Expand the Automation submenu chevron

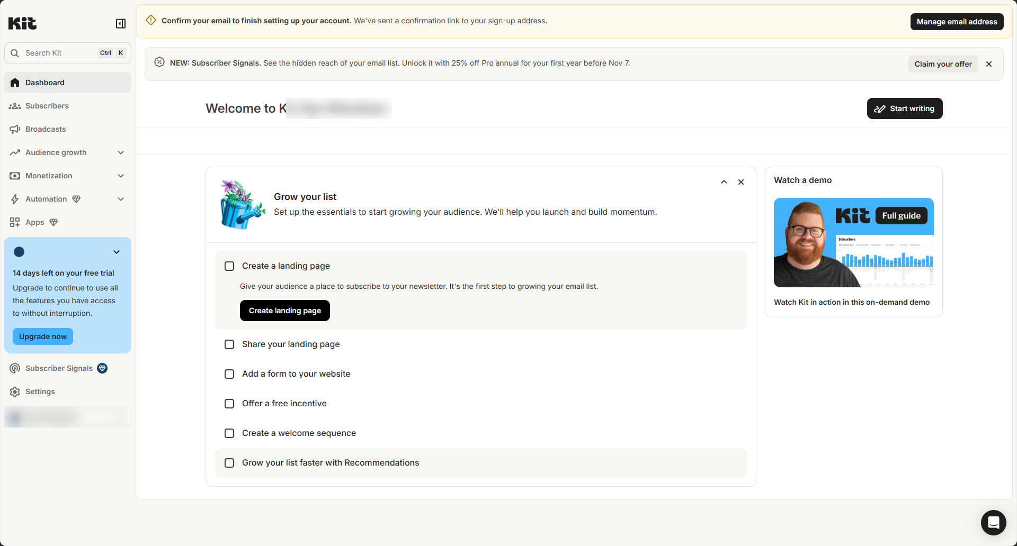[121, 199]
